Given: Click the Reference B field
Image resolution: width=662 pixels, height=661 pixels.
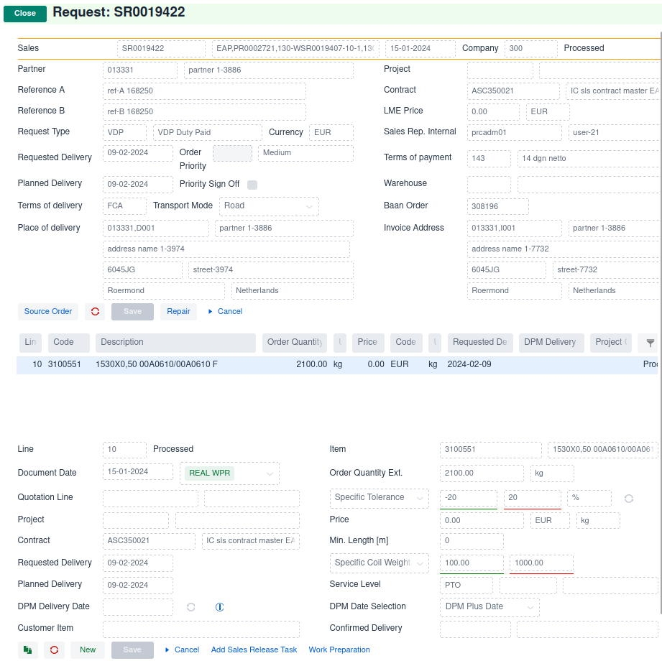Looking at the screenshot, I should [204, 112].
